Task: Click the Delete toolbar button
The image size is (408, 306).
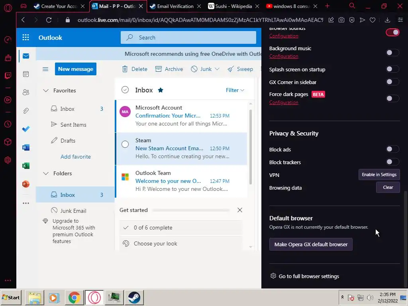Action: tap(135, 69)
